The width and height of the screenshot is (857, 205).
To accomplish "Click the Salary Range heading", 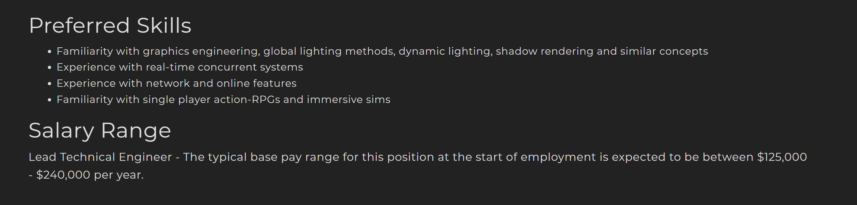I will click(x=100, y=131).
